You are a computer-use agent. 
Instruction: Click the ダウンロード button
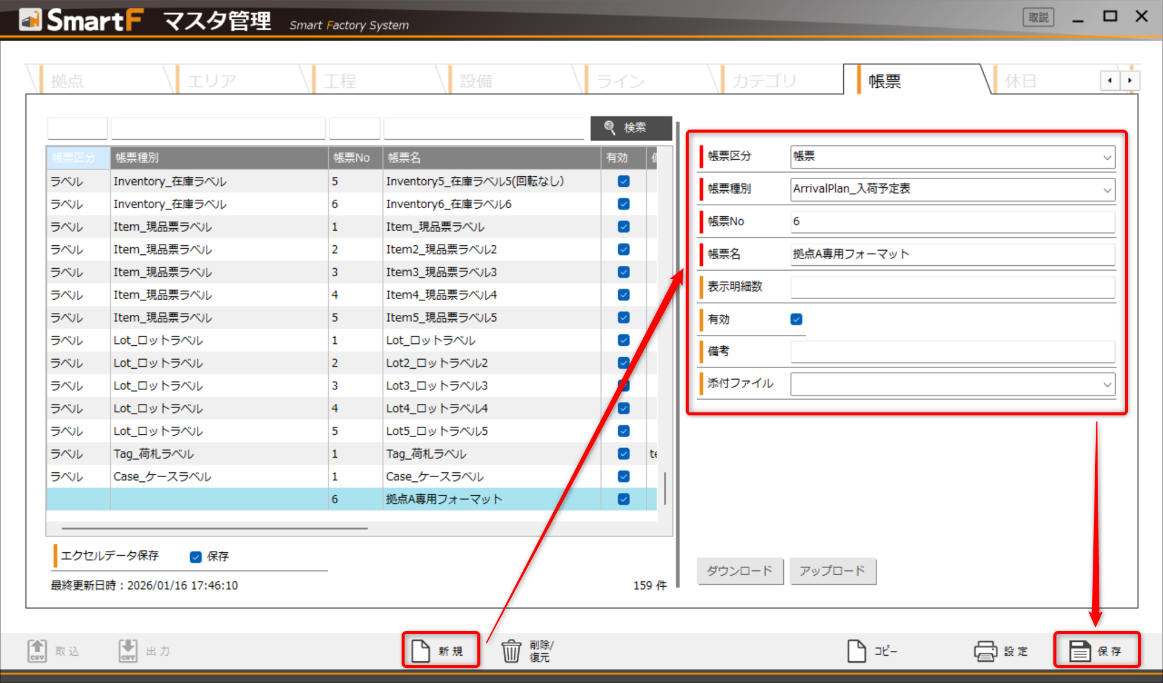[x=740, y=571]
